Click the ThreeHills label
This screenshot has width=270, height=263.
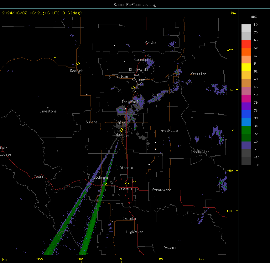click(168, 131)
